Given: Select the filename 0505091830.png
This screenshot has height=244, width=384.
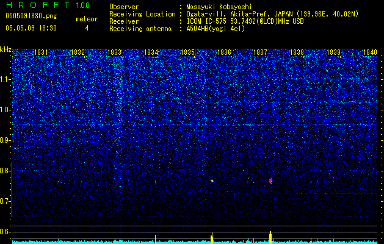Looking at the screenshot, I should click(31, 16).
